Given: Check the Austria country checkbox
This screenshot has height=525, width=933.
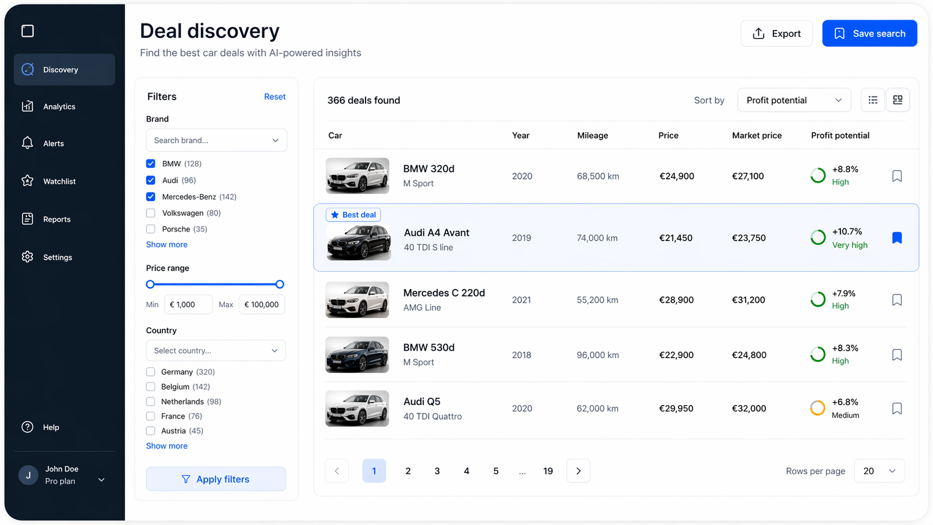Looking at the screenshot, I should tap(151, 431).
